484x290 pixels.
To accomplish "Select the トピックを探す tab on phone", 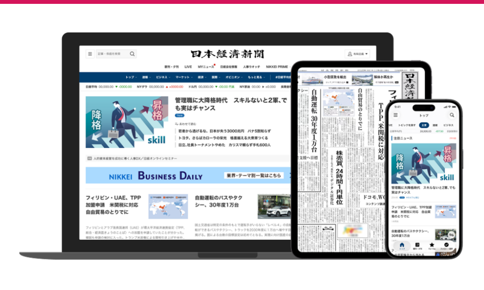I will tap(407, 125).
